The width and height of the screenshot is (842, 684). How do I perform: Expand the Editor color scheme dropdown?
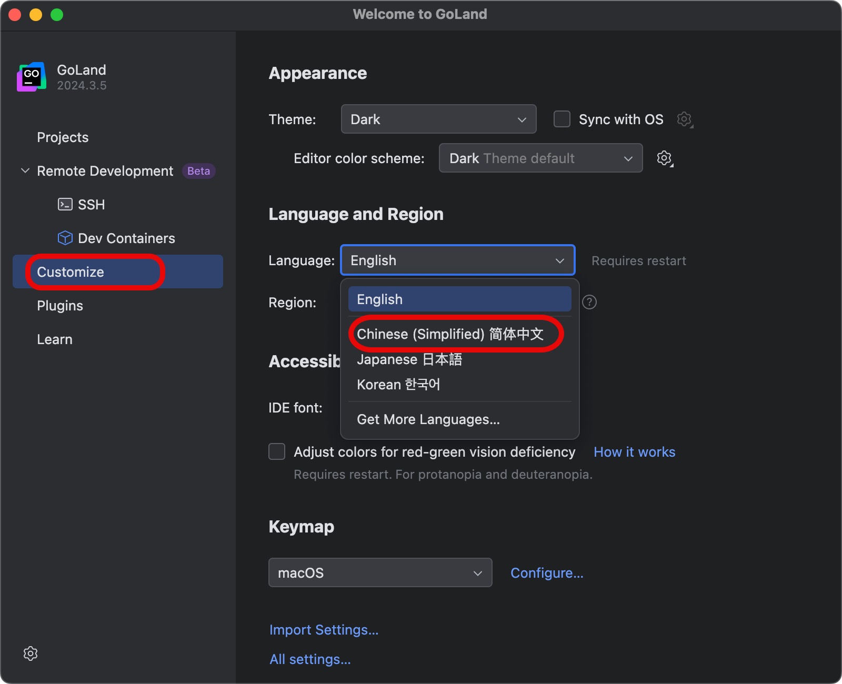pos(540,158)
